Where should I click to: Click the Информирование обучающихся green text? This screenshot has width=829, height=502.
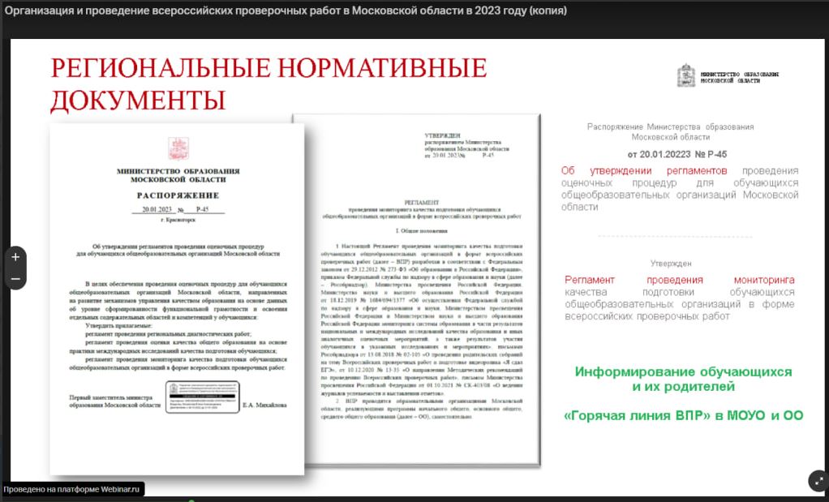(x=685, y=380)
